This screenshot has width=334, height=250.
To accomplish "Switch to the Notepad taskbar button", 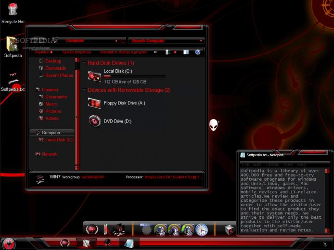I will [129, 243].
